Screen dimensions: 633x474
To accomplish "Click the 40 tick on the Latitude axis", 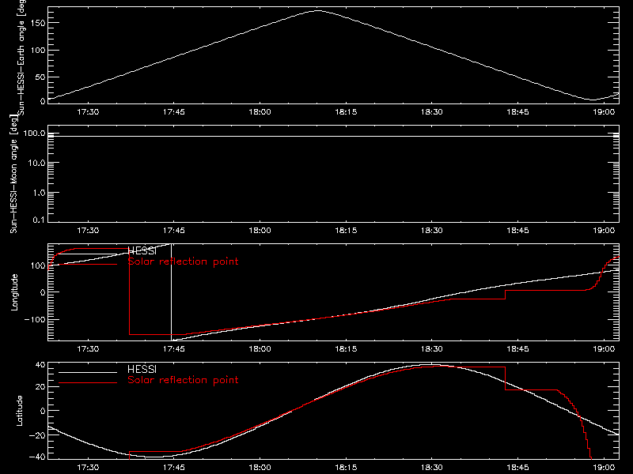I will click(x=40, y=365).
